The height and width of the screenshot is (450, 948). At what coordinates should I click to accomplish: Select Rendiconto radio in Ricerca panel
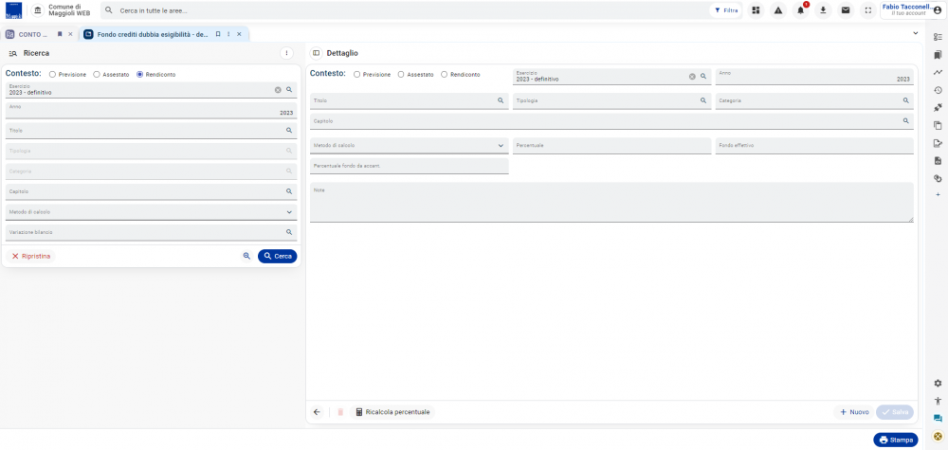[139, 74]
